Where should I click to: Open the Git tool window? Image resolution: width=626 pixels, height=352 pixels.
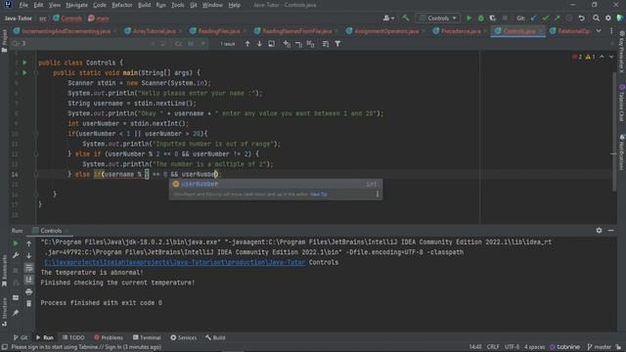tap(21, 337)
